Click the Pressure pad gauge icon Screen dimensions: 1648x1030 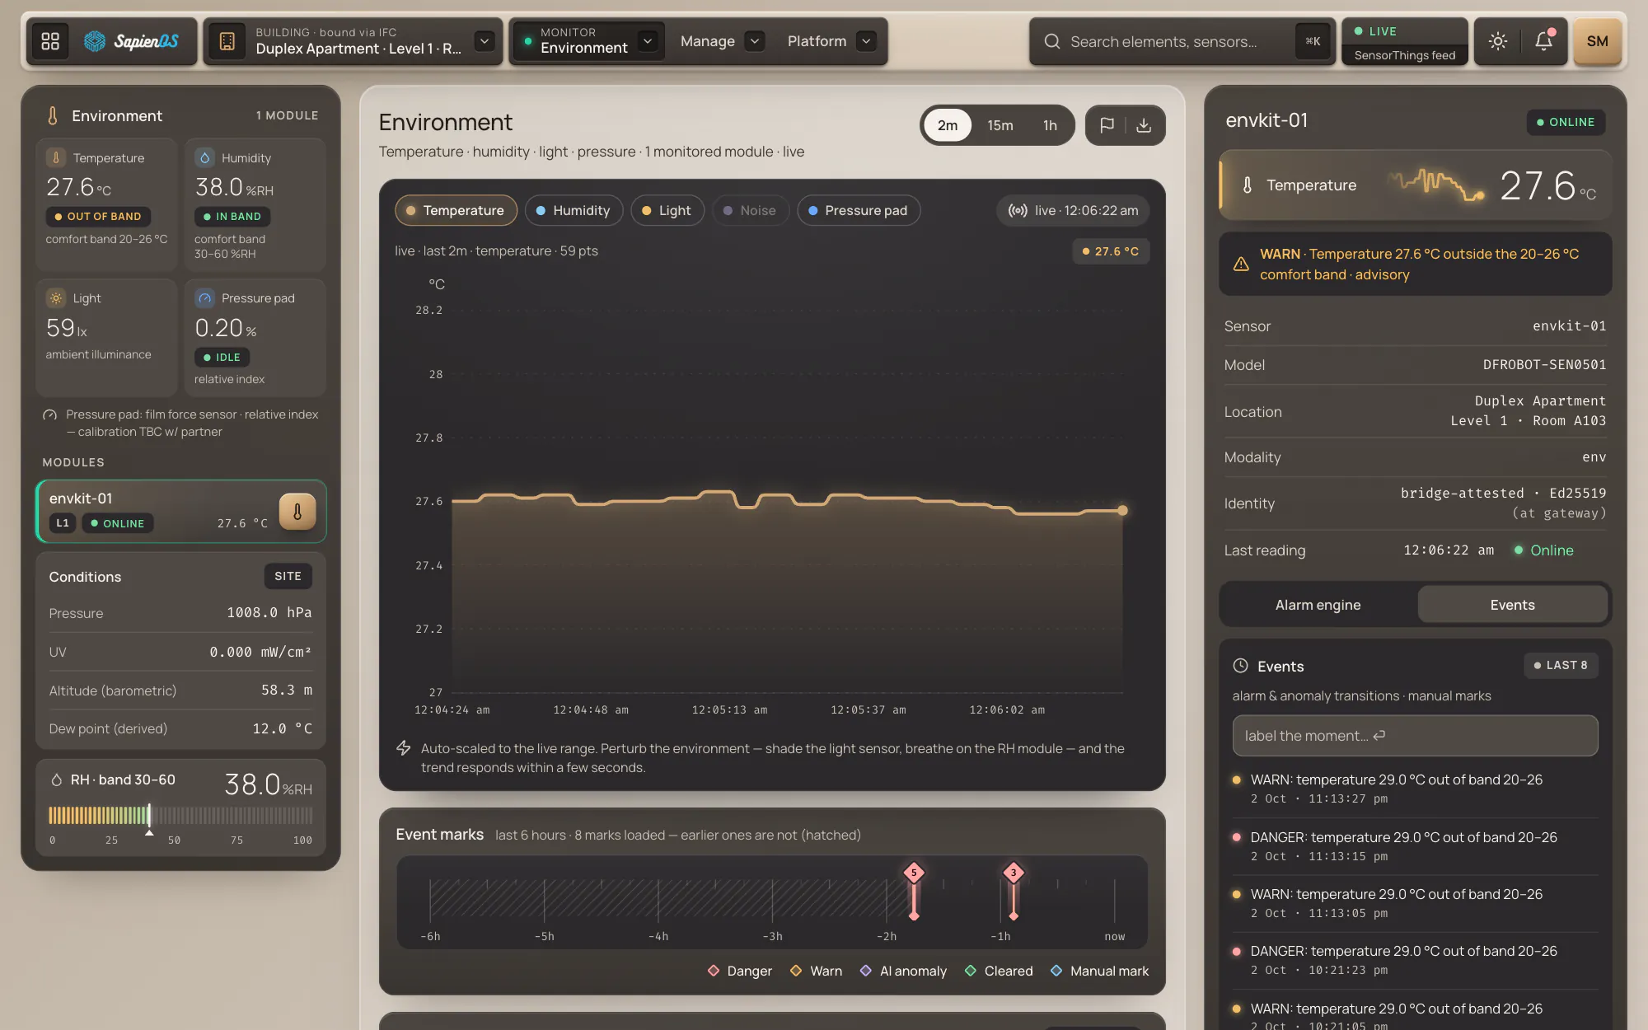click(x=204, y=298)
